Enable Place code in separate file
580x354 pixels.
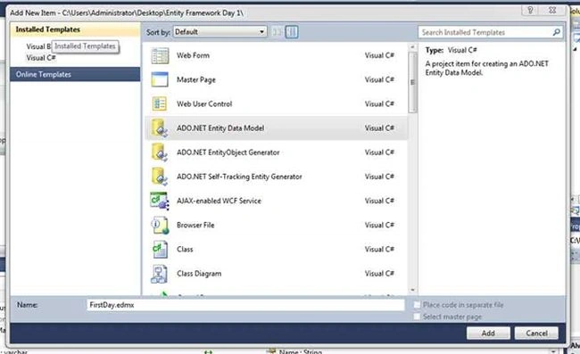[417, 305]
